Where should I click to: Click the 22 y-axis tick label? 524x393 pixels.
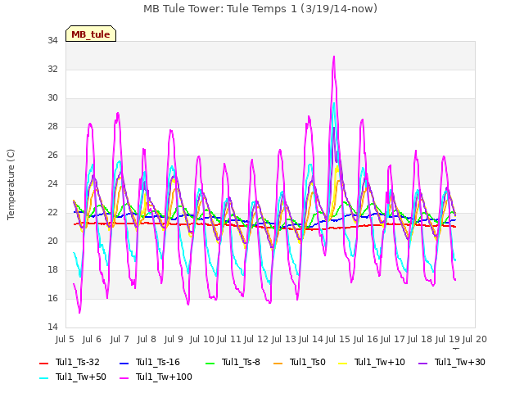tap(52, 213)
